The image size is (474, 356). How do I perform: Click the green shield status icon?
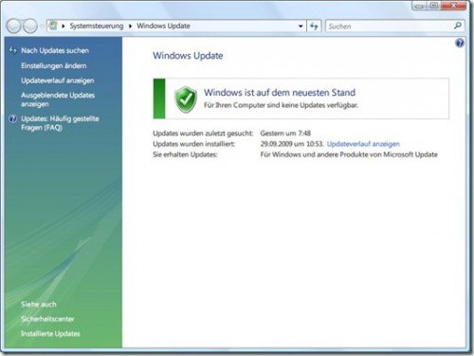(x=186, y=99)
